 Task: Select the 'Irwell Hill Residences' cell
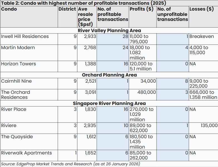point(25,37)
